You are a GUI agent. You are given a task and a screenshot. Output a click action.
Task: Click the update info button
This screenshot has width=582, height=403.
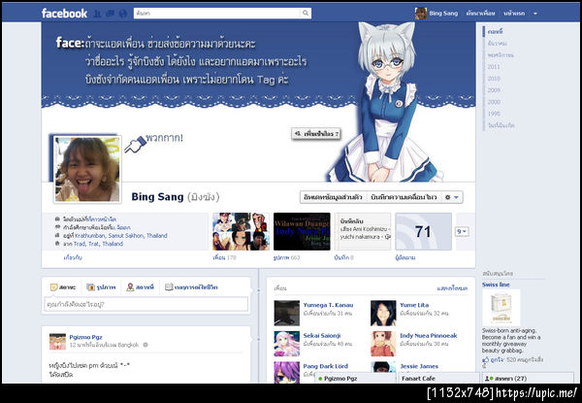tap(333, 197)
